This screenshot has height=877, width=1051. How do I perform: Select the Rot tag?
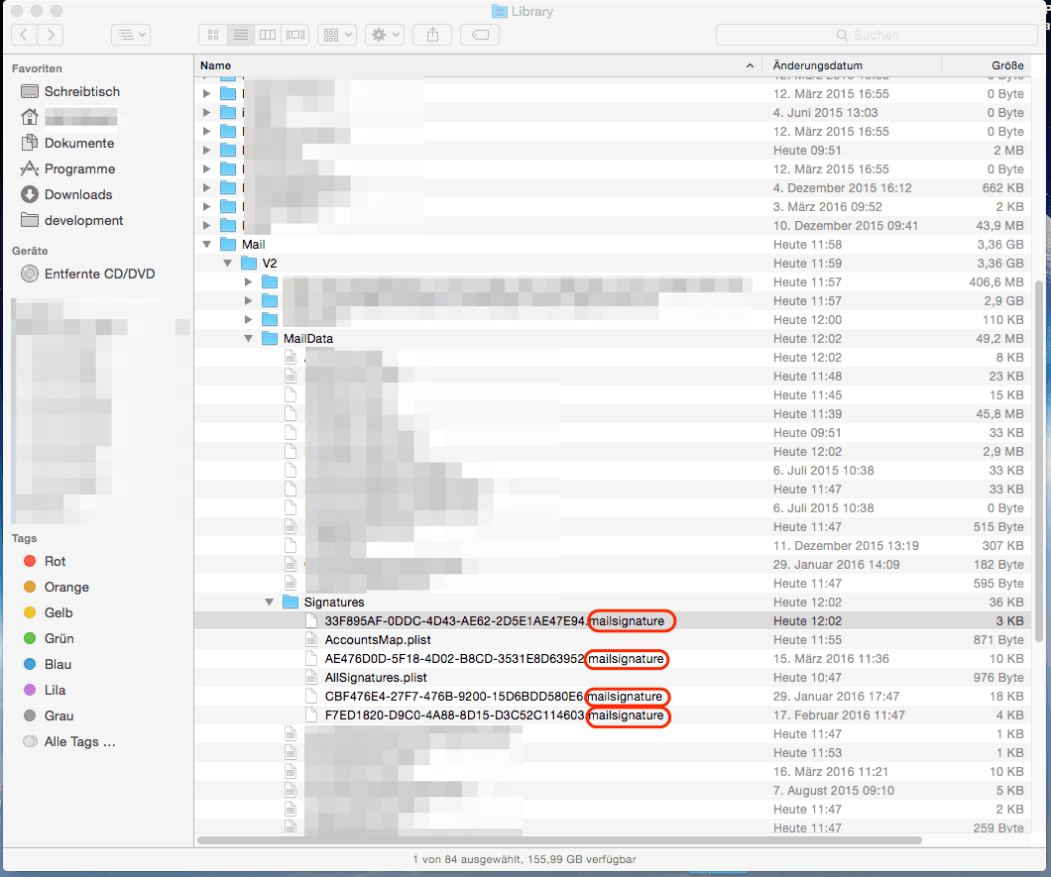point(55,561)
